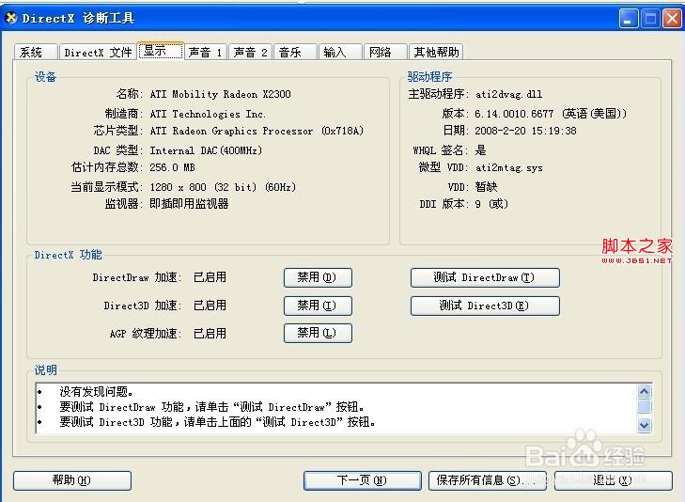Click the notes box scroll-up arrow

(645, 391)
